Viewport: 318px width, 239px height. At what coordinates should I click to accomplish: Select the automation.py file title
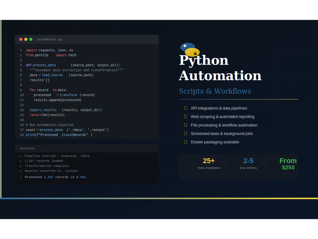tap(50, 40)
